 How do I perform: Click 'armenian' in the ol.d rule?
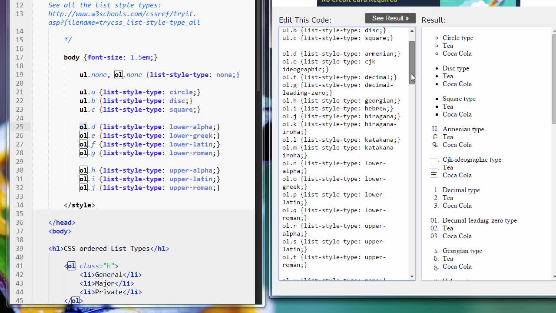379,54
